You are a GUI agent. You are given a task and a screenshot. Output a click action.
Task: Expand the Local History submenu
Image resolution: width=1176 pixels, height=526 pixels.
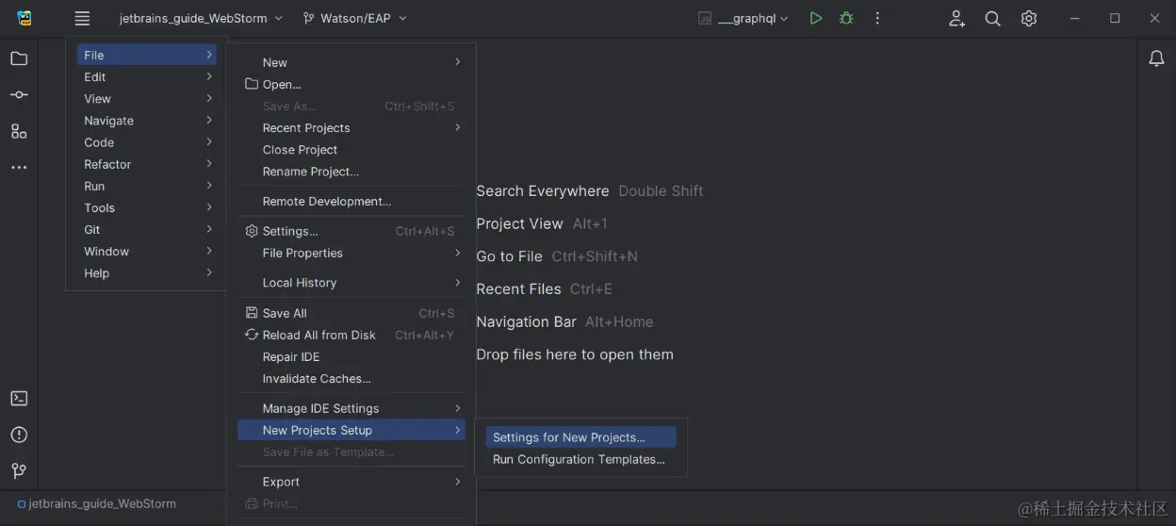tap(351, 282)
